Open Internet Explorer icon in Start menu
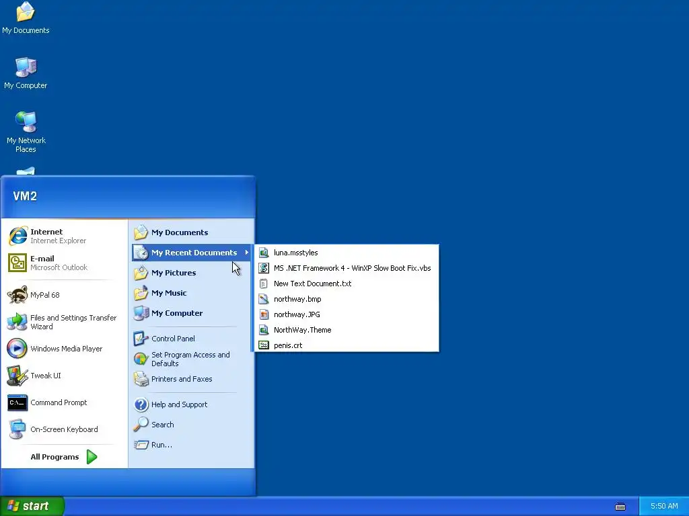The width and height of the screenshot is (689, 516). (17, 236)
